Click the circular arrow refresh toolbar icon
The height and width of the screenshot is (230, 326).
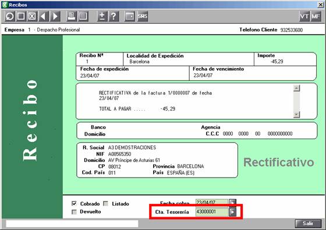click(x=10, y=16)
